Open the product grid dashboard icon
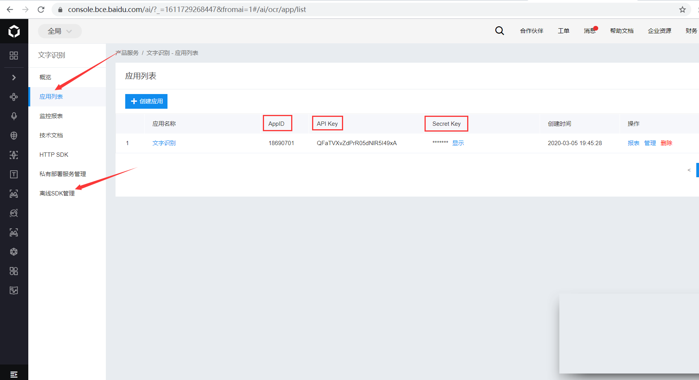Viewport: 699px width, 380px height. tap(14, 56)
